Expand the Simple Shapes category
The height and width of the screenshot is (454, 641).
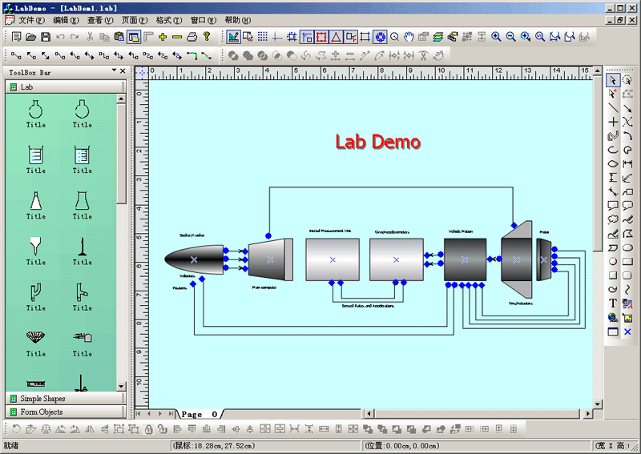(43, 398)
